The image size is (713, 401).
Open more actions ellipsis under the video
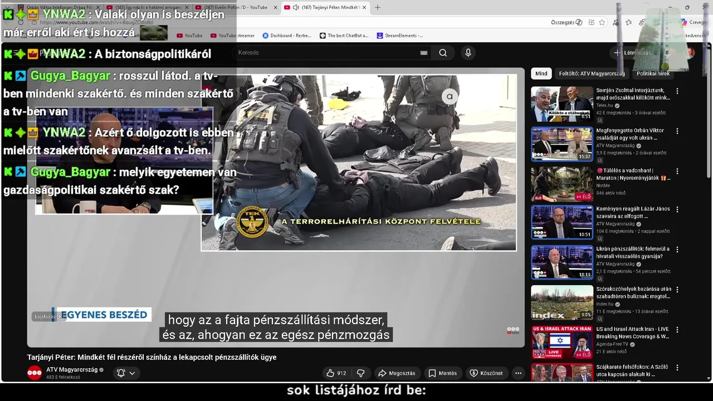(x=518, y=373)
